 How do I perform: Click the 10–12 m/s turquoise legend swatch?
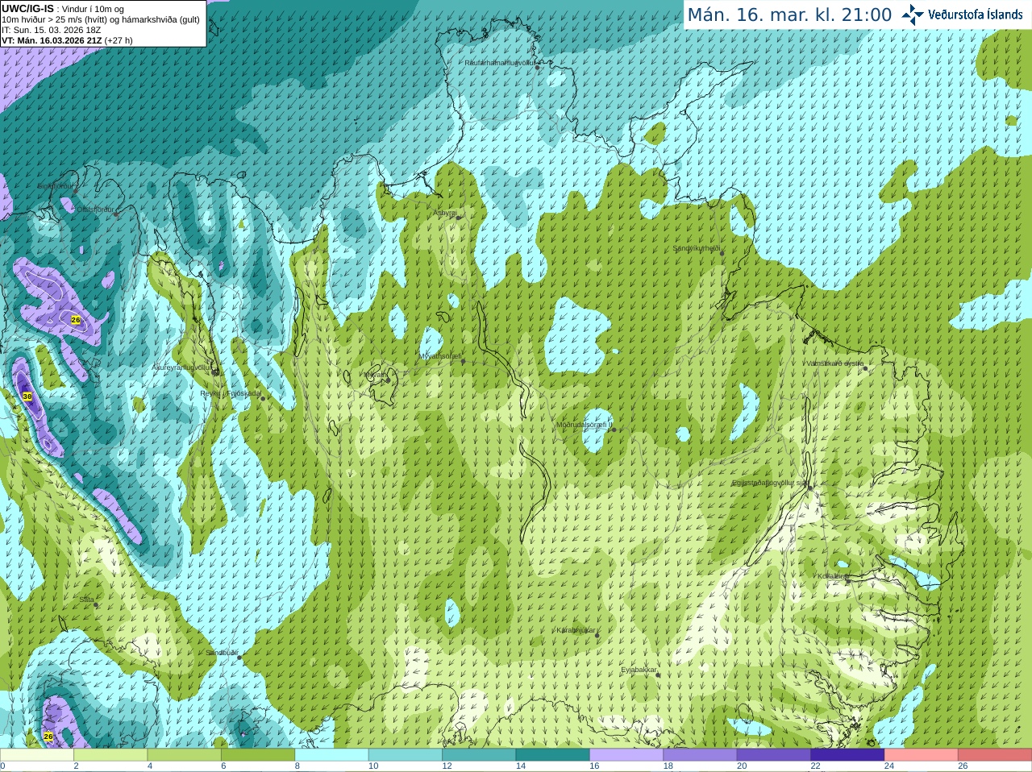click(405, 755)
